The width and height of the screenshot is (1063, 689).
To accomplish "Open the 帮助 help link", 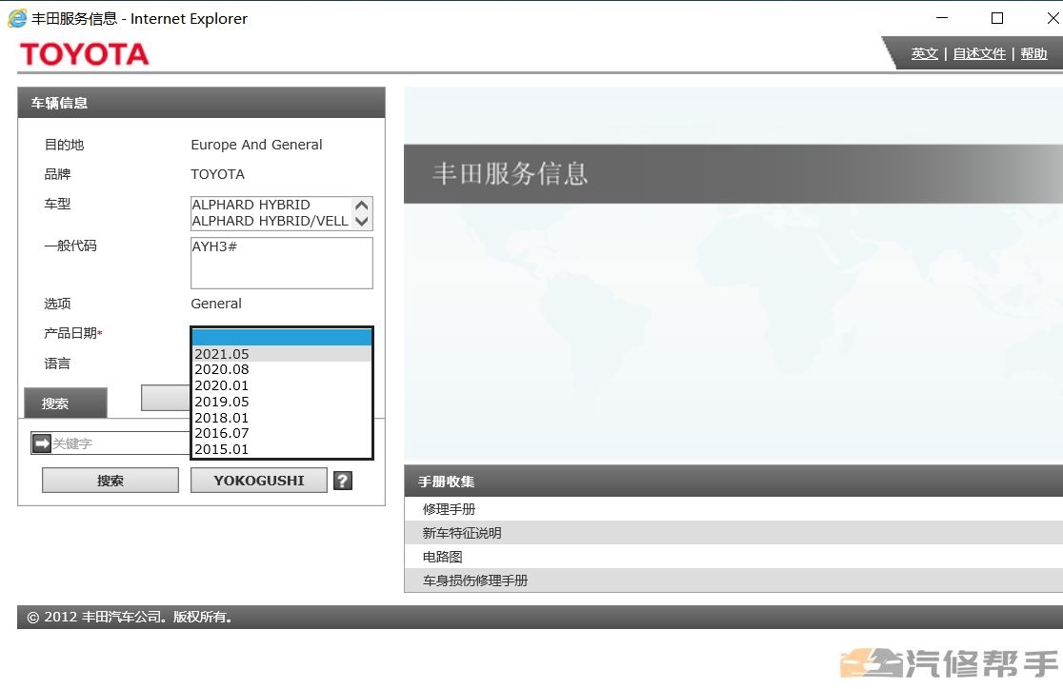I will point(1033,53).
